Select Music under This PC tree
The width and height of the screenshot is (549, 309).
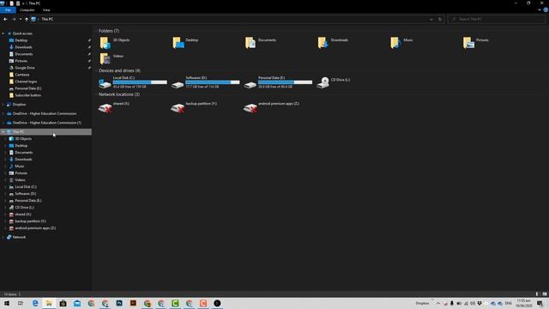click(x=19, y=166)
